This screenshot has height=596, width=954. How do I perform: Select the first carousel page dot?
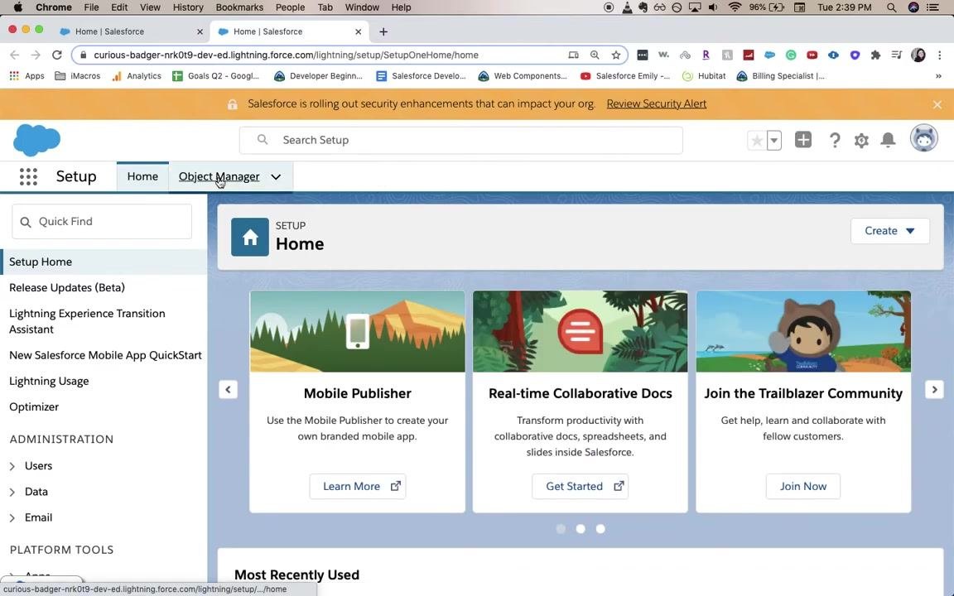(561, 529)
